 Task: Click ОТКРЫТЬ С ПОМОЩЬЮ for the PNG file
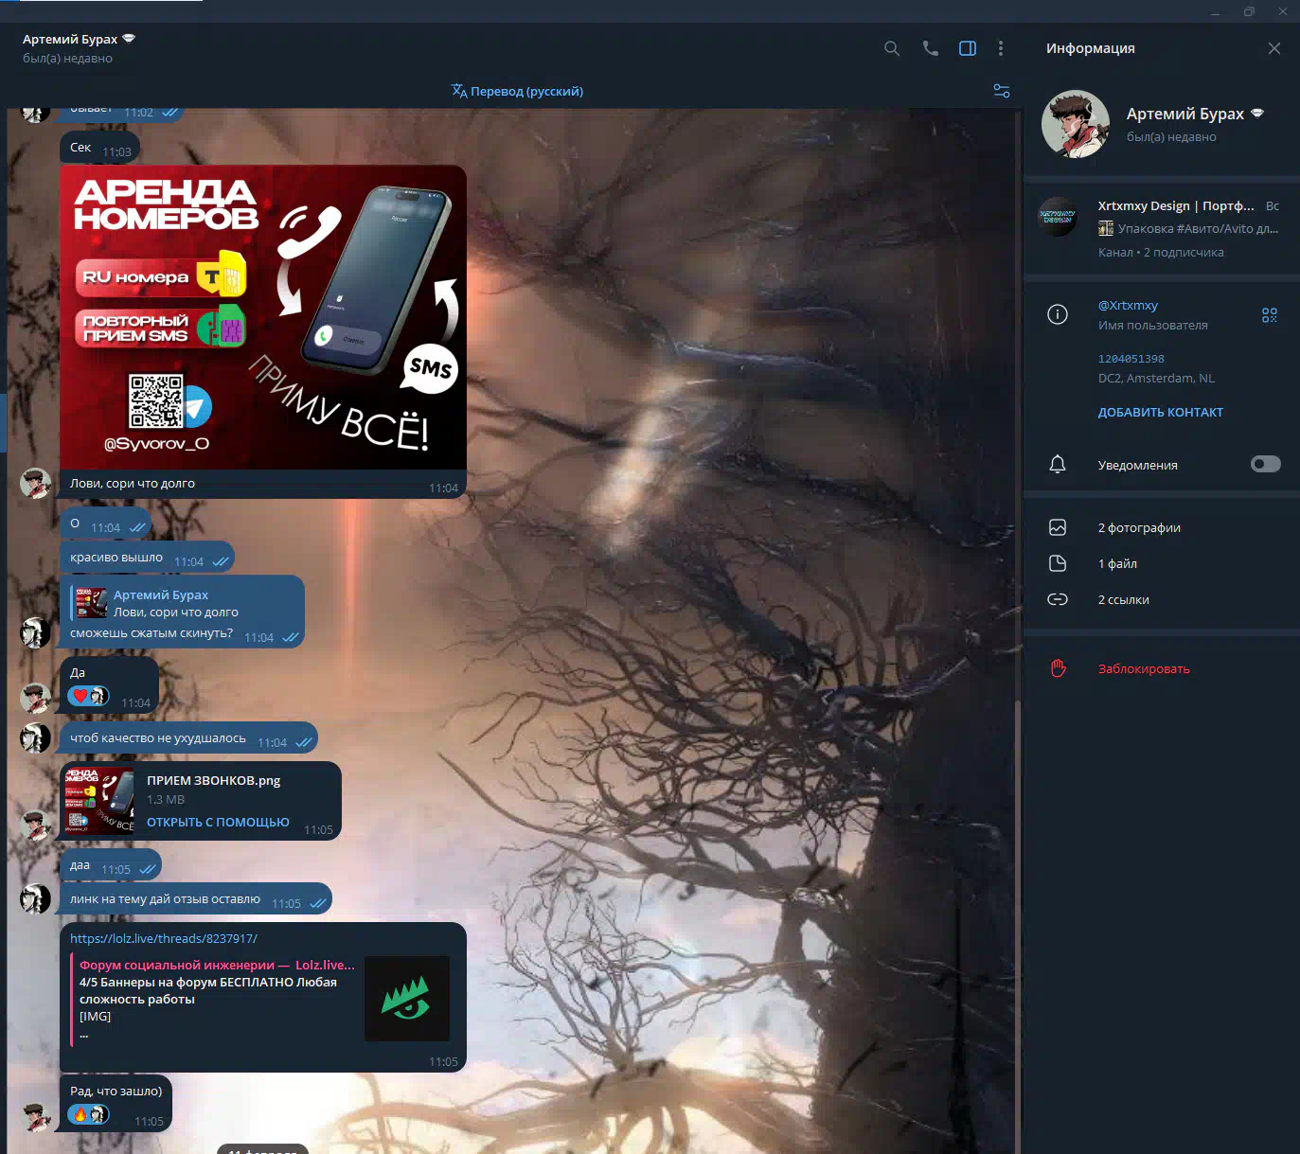click(x=218, y=823)
